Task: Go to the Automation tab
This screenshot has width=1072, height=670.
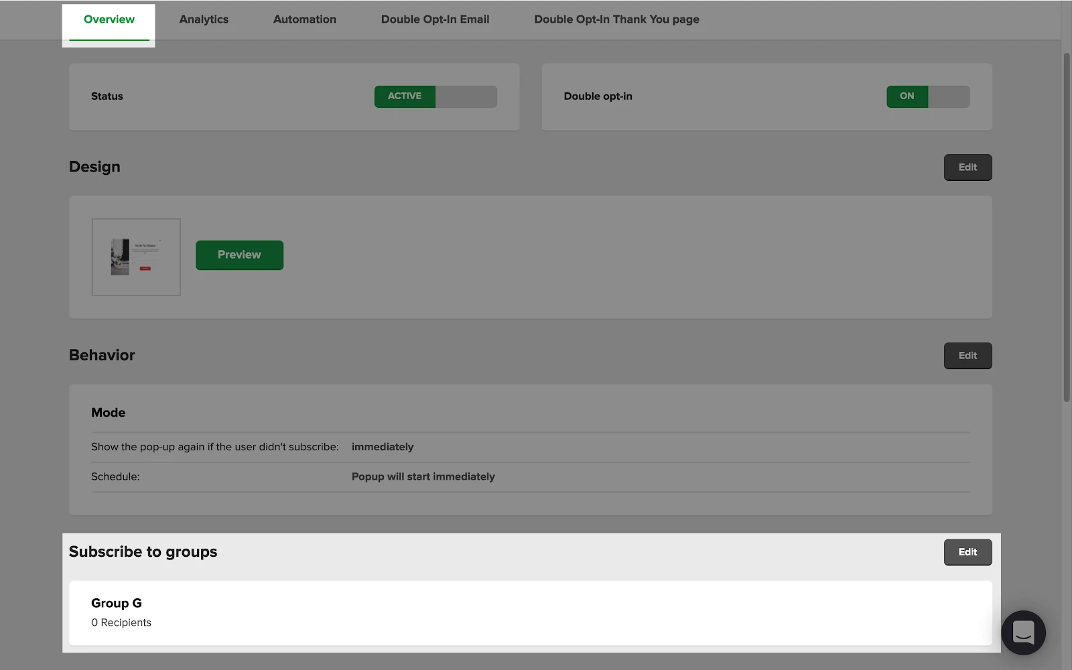Action: [x=304, y=19]
